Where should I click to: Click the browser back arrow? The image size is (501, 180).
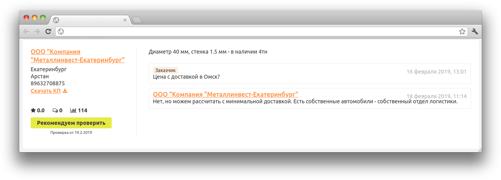[x=26, y=32]
